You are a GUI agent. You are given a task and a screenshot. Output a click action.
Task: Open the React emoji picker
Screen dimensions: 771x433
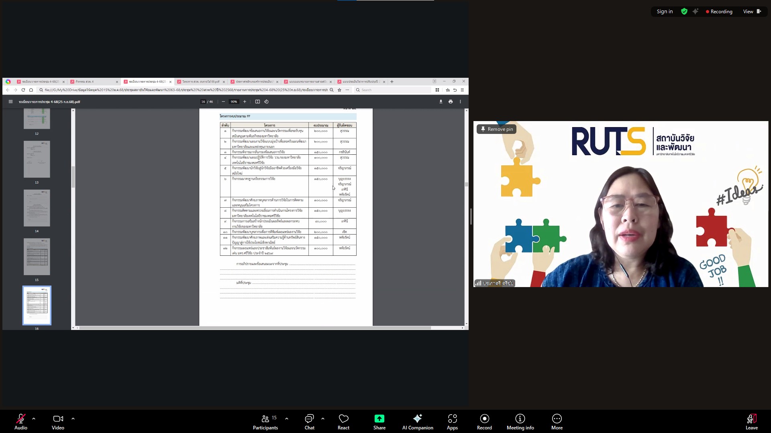(343, 419)
